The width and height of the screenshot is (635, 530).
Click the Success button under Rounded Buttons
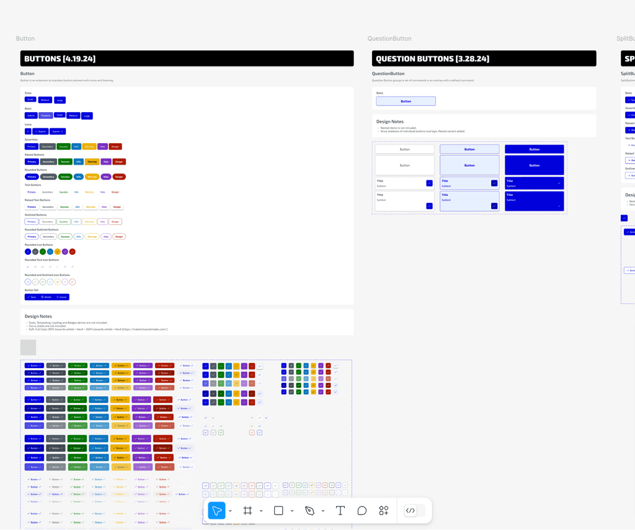tap(64, 177)
